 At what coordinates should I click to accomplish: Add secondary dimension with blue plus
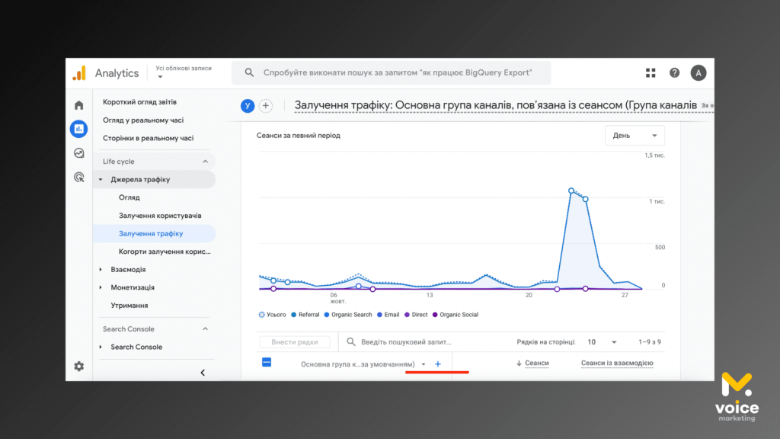pos(438,364)
